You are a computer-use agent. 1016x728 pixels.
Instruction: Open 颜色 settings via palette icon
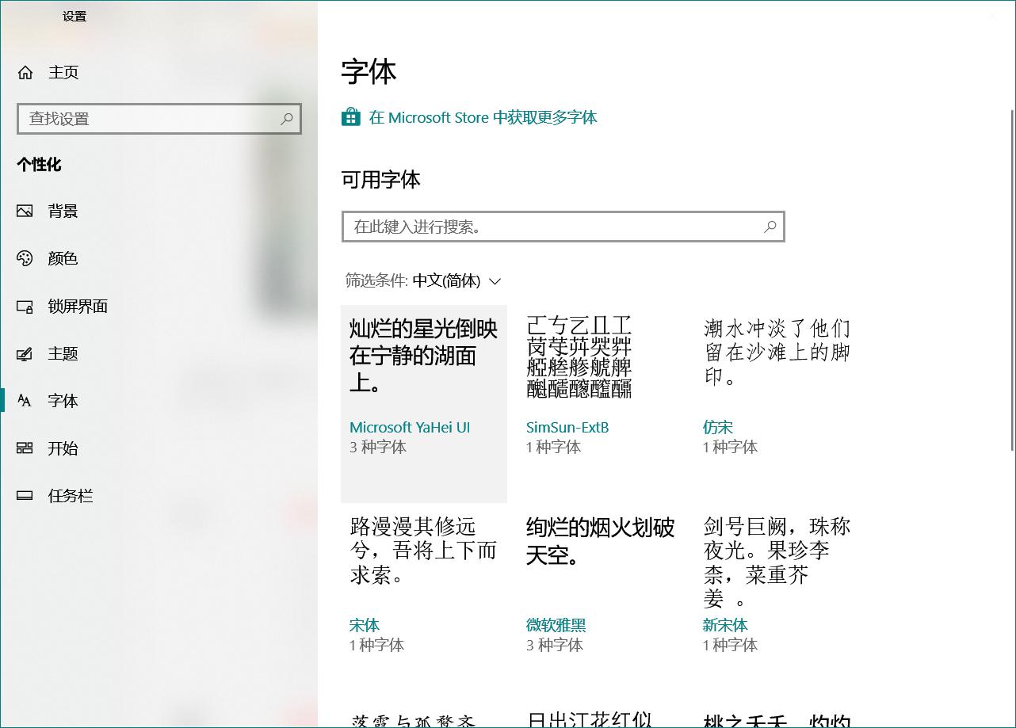coord(25,258)
